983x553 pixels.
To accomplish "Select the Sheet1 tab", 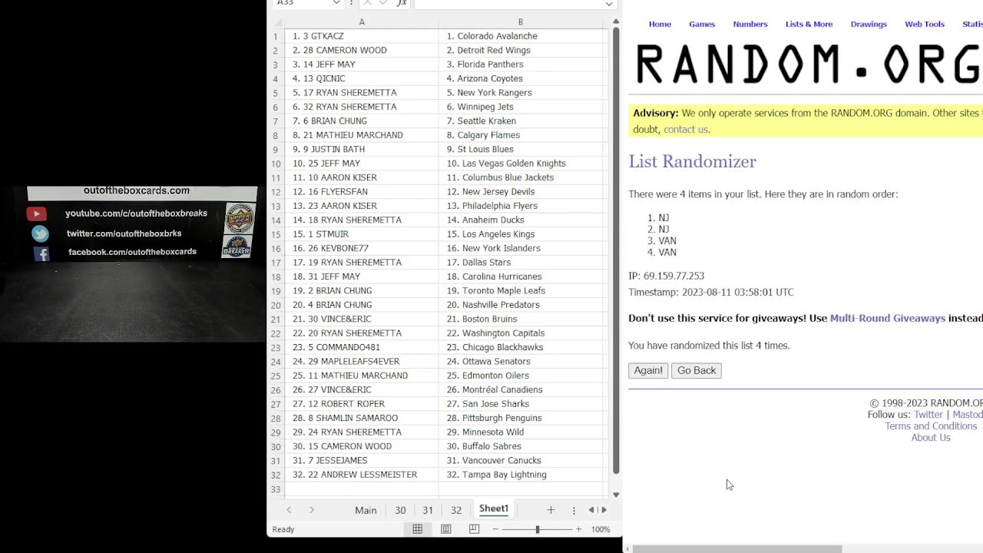I will pos(494,509).
